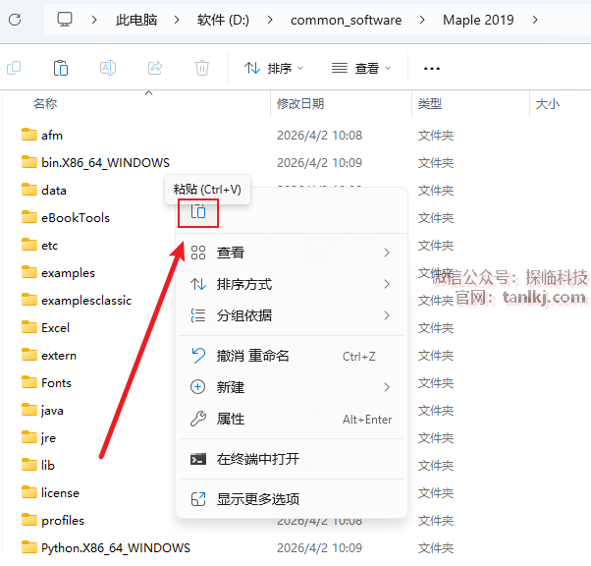591x566 pixels.
Task: Expand 分组依据 submenu in context menu
Action: [291, 315]
